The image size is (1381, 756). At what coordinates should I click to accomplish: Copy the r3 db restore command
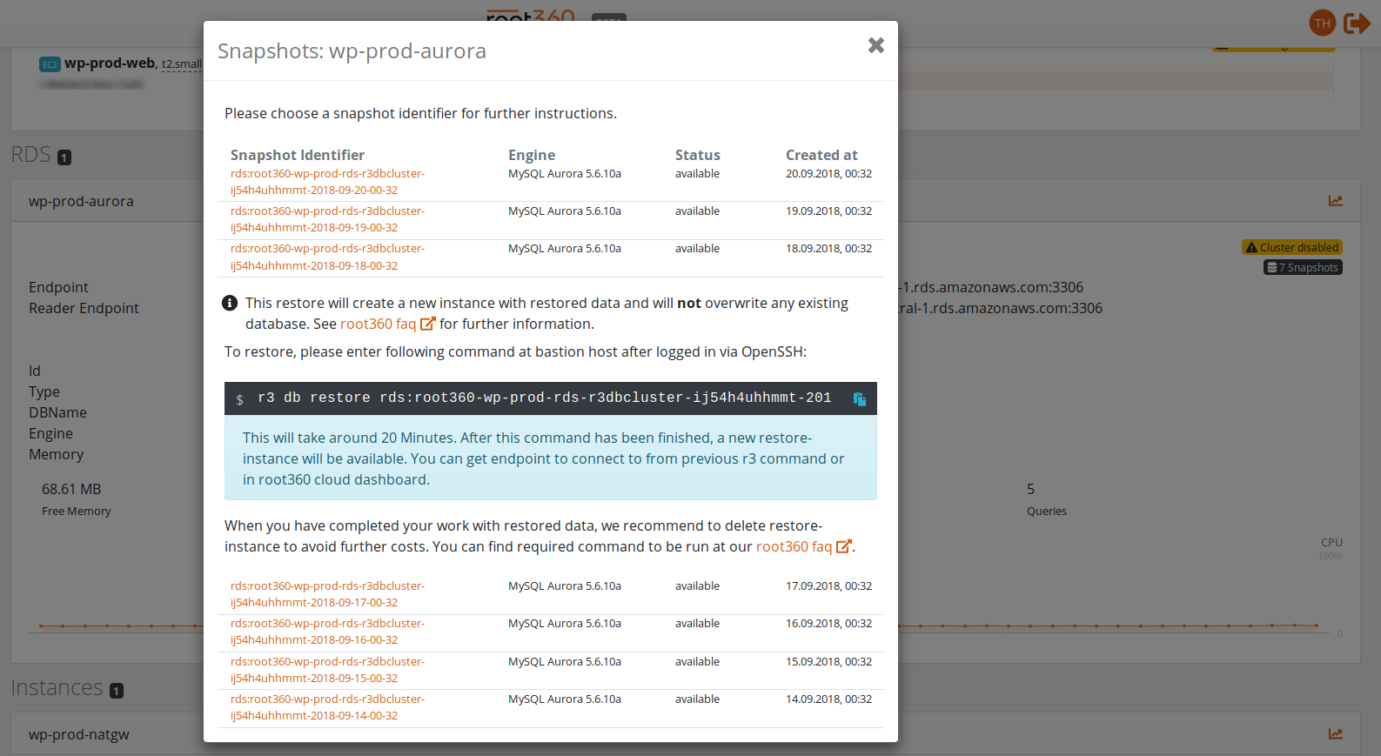(x=860, y=398)
